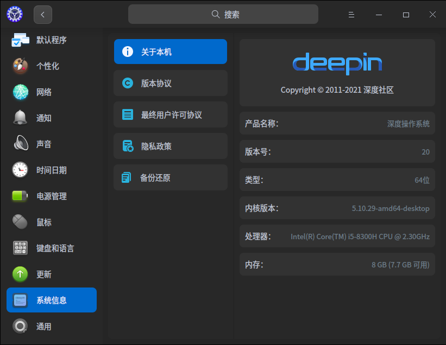Click the search (搜索) input field
This screenshot has height=345, width=446.
click(x=223, y=15)
